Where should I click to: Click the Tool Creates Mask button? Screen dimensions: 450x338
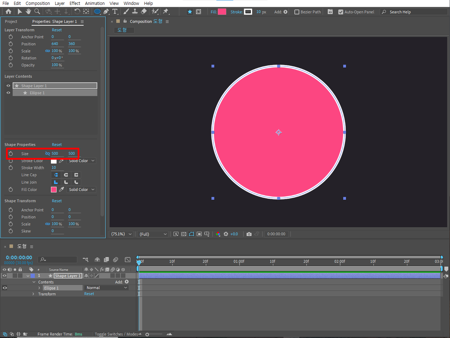click(198, 12)
